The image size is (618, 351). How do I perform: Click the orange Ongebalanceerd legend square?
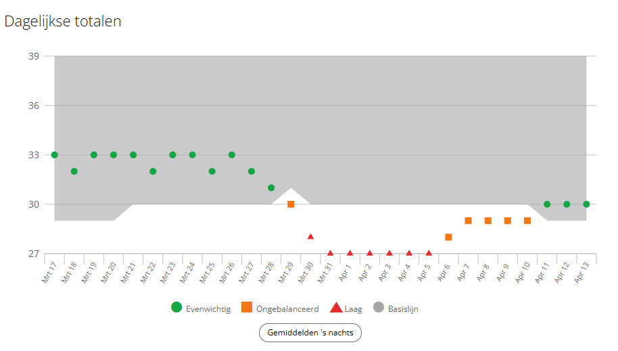[x=246, y=308]
